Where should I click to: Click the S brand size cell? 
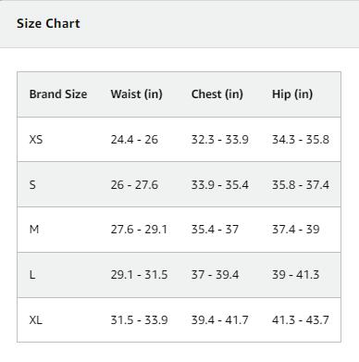32,185
